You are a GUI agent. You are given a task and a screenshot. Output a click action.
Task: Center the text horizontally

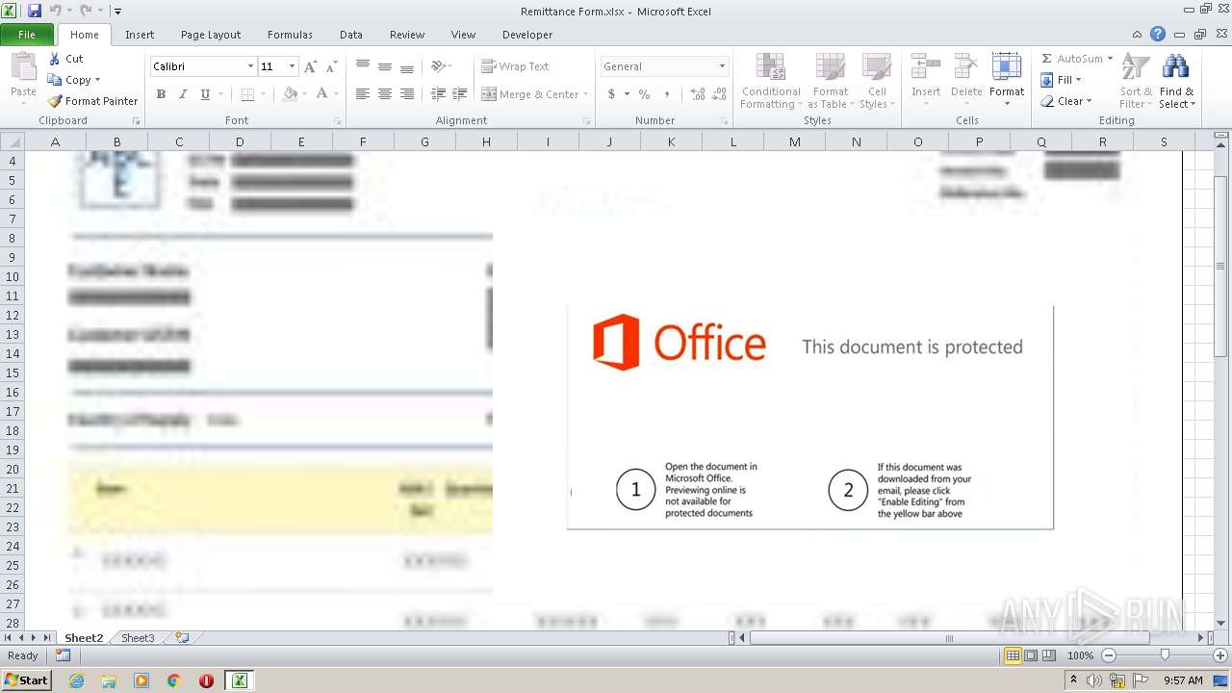(x=385, y=94)
